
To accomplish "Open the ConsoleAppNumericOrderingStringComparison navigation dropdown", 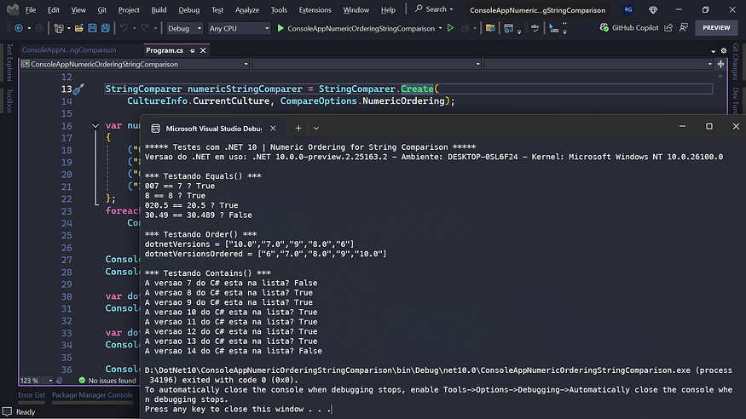I will [135, 64].
